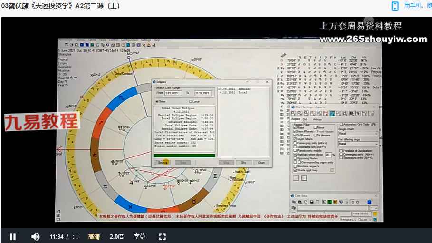432x243 pixels.
Task: Toggle the From Planets checkbox
Action: tap(295, 132)
